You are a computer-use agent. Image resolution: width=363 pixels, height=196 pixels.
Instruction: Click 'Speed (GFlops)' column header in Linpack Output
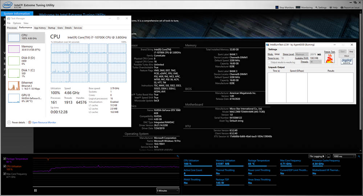[297, 71]
